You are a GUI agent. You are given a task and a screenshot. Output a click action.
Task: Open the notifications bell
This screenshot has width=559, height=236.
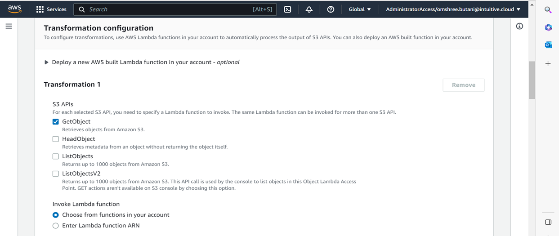(309, 9)
